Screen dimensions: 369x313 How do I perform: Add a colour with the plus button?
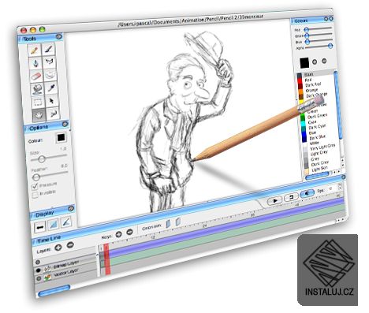(315, 62)
